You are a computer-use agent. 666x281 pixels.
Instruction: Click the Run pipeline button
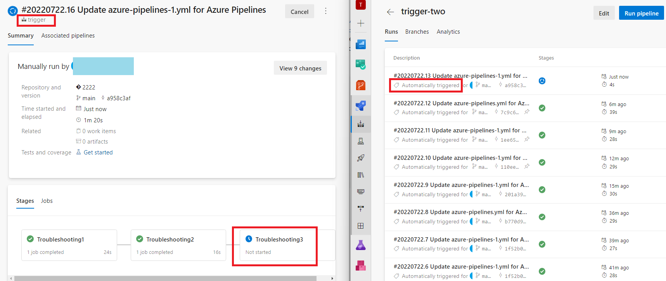(x=642, y=13)
